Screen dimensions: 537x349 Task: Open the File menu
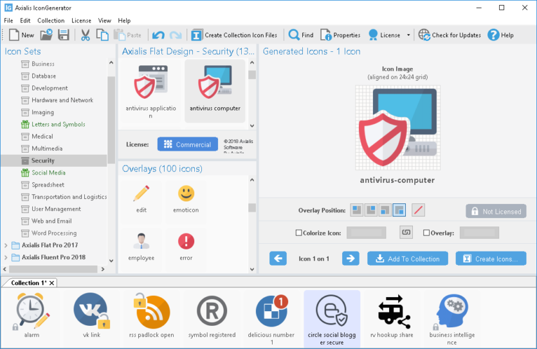pos(8,21)
